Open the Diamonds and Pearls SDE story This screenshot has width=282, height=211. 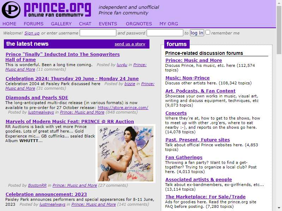[37, 98]
